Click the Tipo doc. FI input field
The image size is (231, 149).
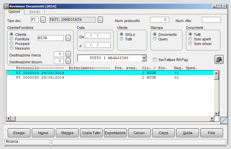[35, 20]
